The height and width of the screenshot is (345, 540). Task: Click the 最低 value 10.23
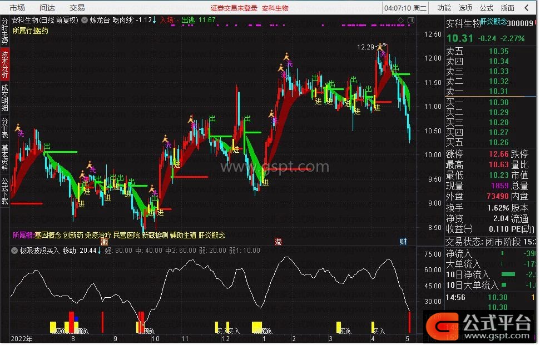(x=499, y=176)
